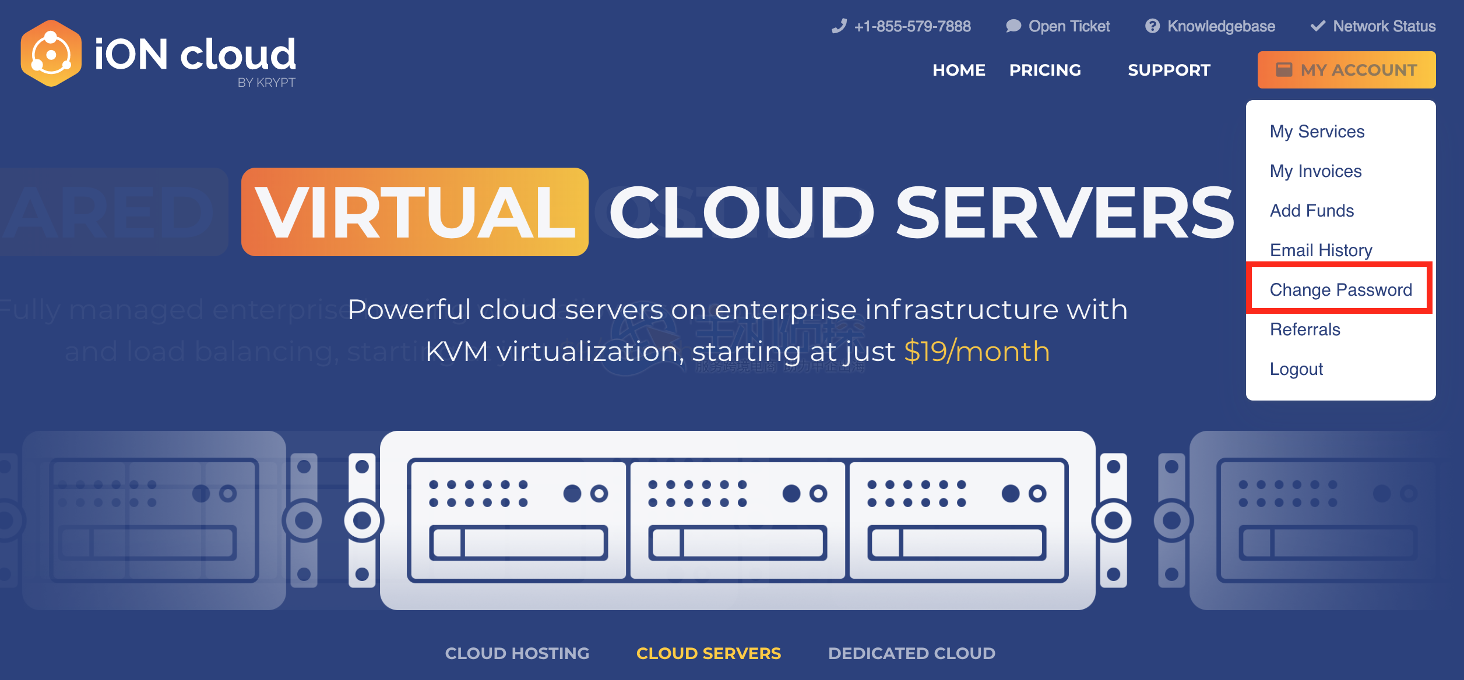The width and height of the screenshot is (1464, 680).
Task: Switch to the DEDICATED CLOUD tab
Action: point(912,653)
